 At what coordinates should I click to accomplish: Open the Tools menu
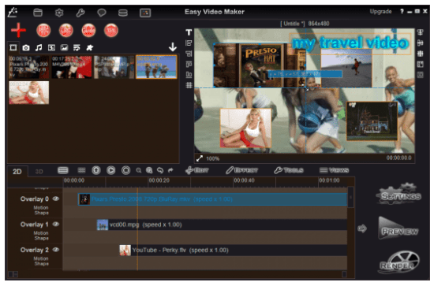pyautogui.click(x=289, y=170)
